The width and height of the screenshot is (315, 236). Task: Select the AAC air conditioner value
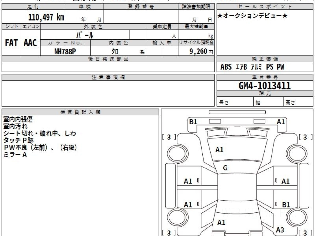coord(30,43)
